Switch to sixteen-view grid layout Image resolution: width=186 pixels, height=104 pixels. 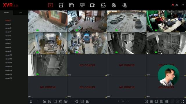(x=167, y=101)
